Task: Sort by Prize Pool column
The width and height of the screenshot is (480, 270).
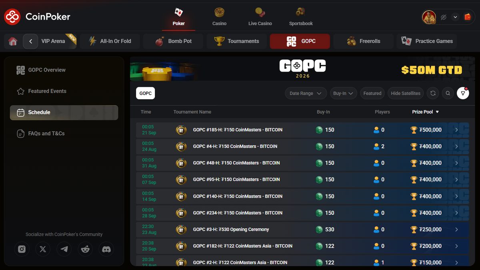Action: point(425,112)
